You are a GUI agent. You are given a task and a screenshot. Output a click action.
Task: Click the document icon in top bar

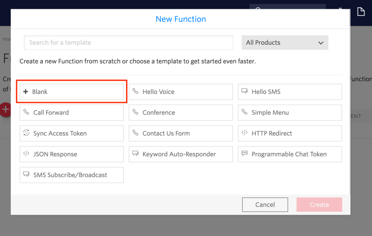(361, 12)
